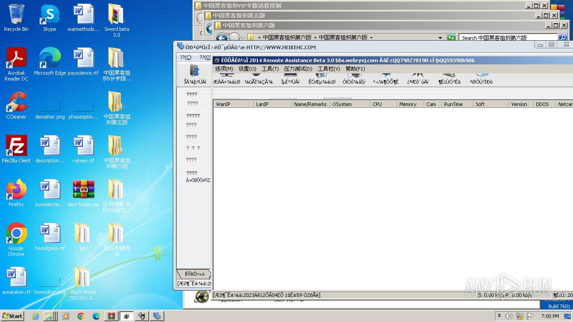Open 中国黑客组织第六版 desktop folder

116,152
